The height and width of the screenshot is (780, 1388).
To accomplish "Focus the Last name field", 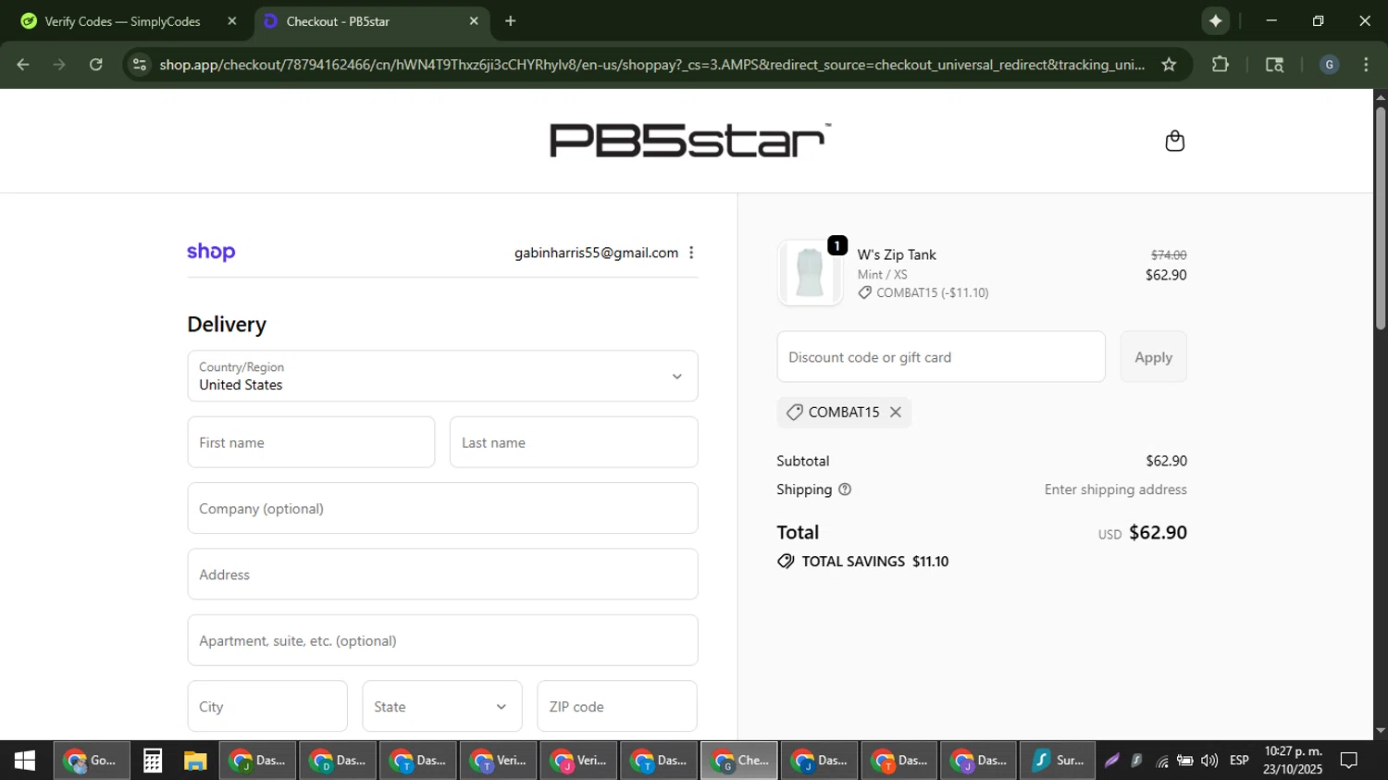I will (x=574, y=442).
